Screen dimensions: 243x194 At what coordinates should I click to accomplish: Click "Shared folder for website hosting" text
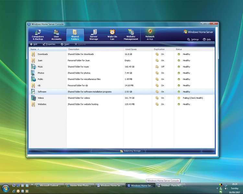point(83,104)
